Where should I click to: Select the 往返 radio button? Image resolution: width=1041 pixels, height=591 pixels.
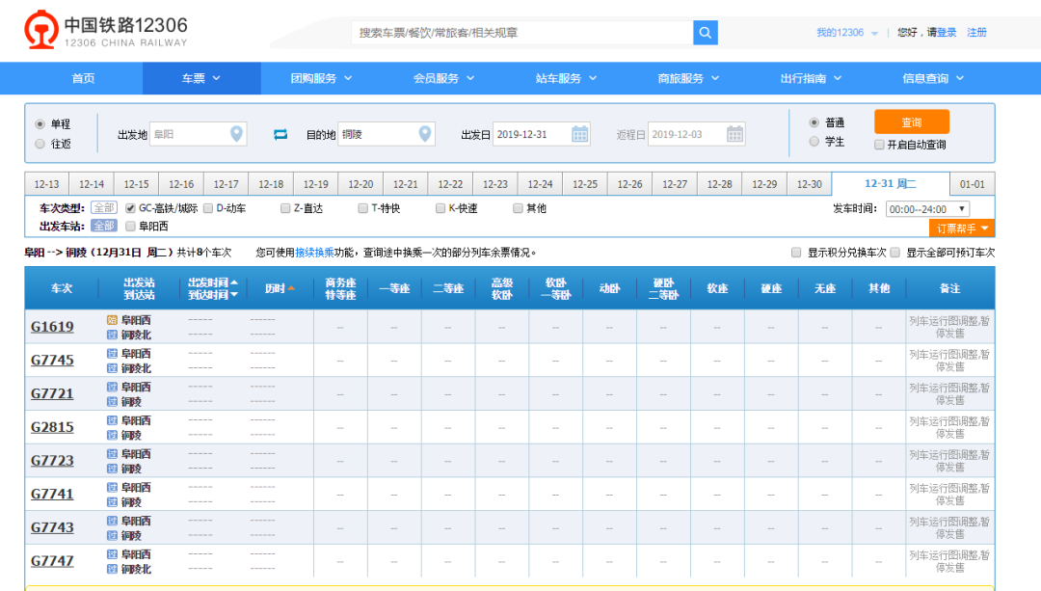(40, 144)
